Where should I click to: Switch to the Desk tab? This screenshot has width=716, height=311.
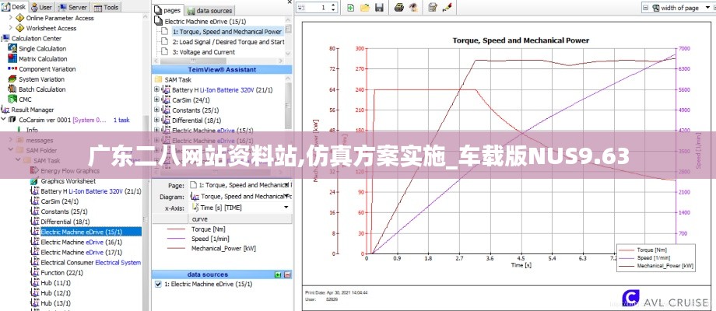(x=14, y=7)
